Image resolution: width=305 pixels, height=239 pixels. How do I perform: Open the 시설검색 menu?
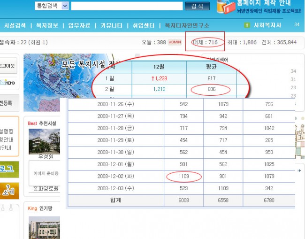coord(15,25)
